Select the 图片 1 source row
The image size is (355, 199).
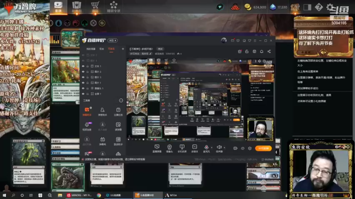[103, 83]
